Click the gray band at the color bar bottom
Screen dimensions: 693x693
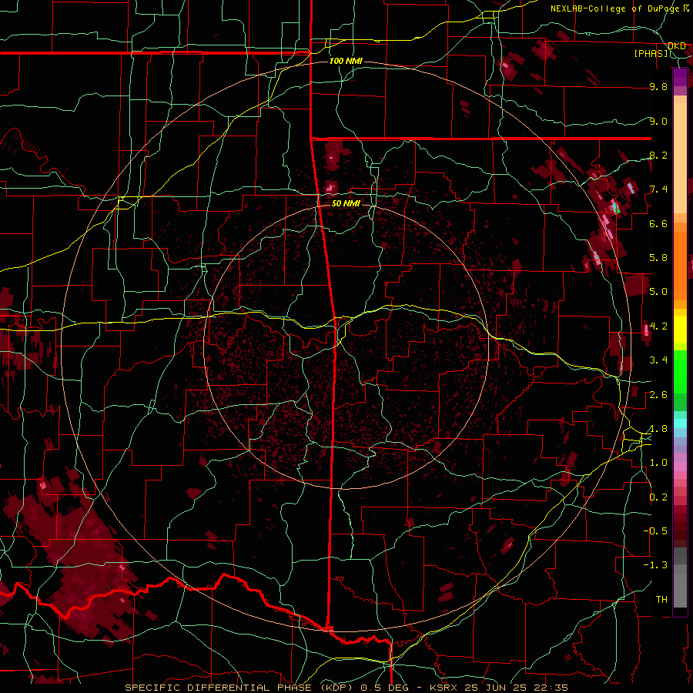(x=680, y=579)
